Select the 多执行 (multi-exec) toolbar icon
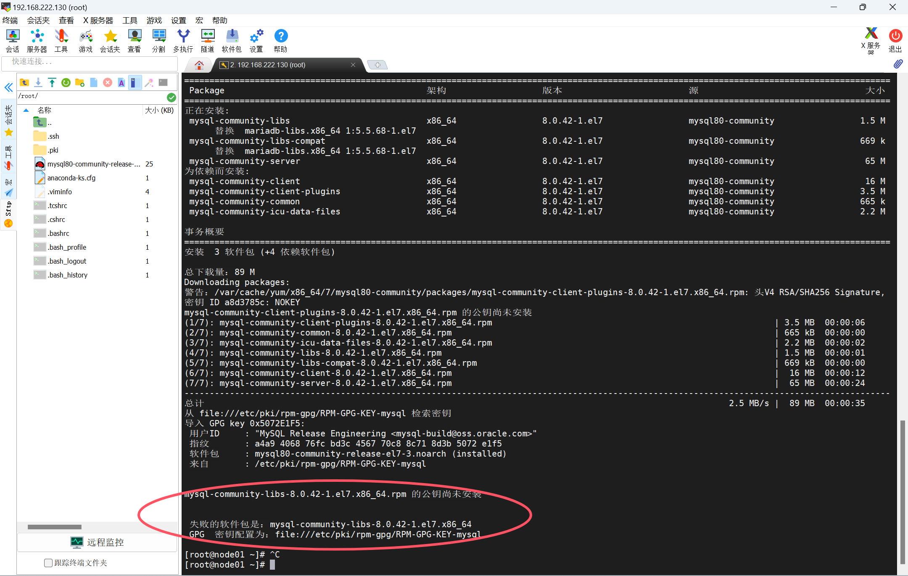This screenshot has width=908, height=576. tap(183, 40)
